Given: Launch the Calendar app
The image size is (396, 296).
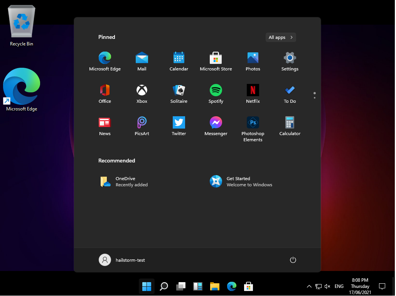Looking at the screenshot, I should click(x=179, y=61).
